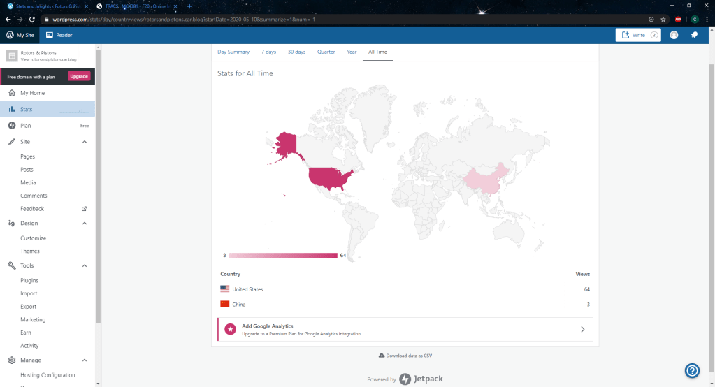Click the Feedback external link icon
This screenshot has height=387, width=715.
click(85, 209)
